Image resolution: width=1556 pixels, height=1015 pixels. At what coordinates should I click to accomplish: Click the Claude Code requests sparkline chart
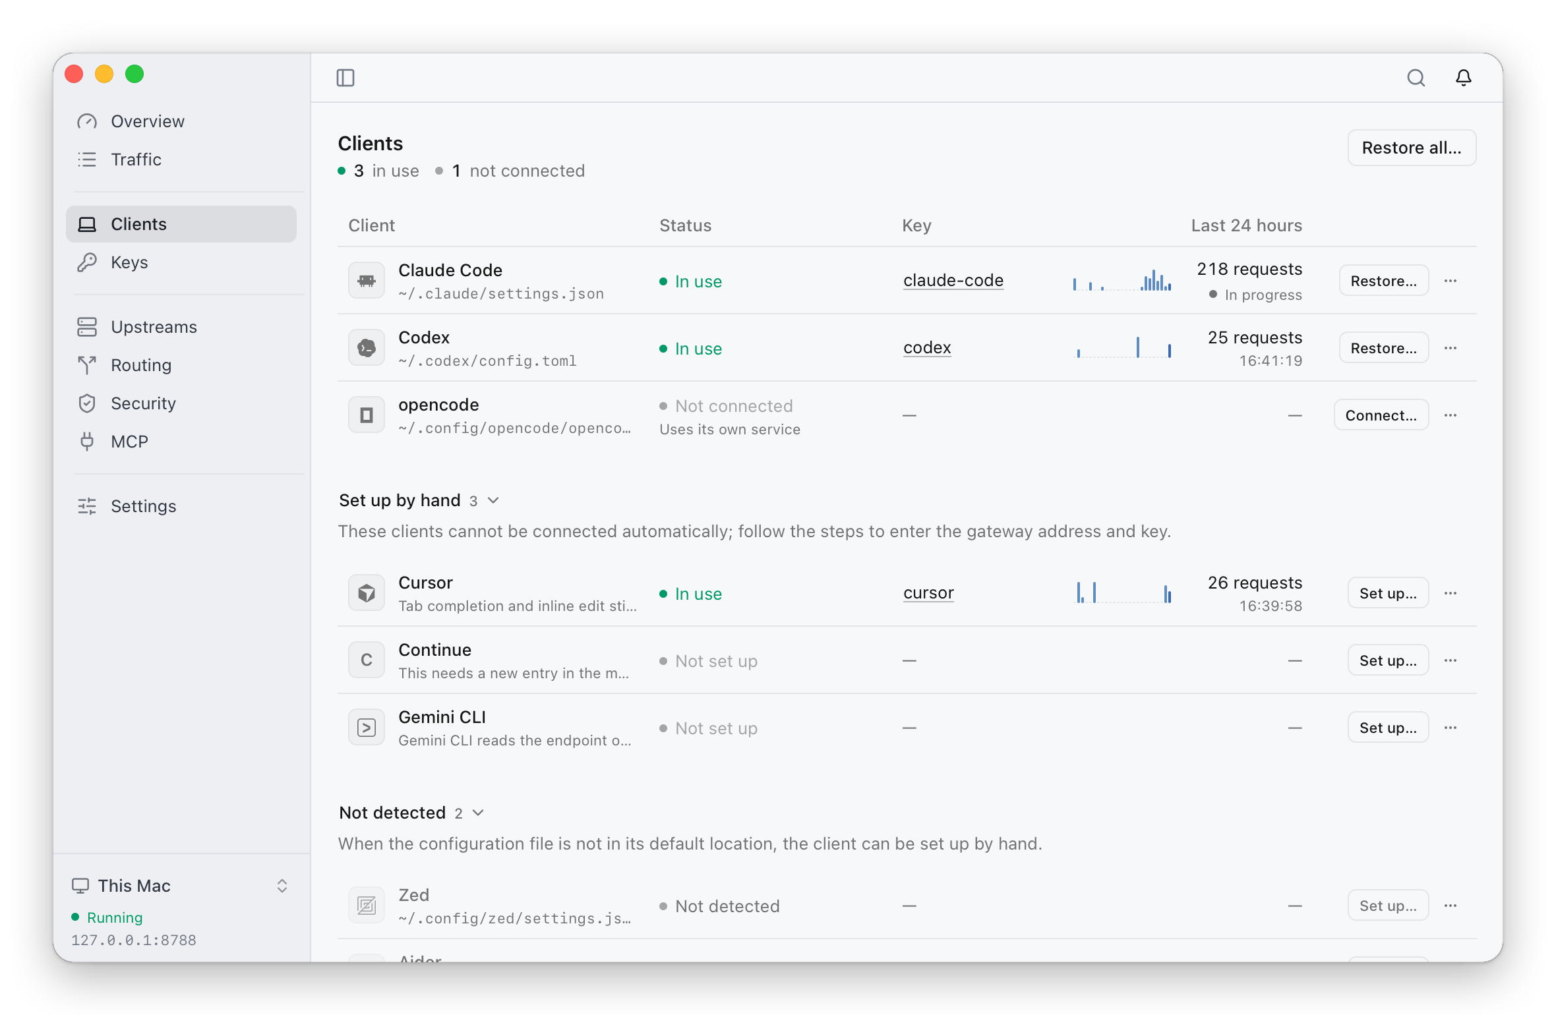click(1122, 280)
